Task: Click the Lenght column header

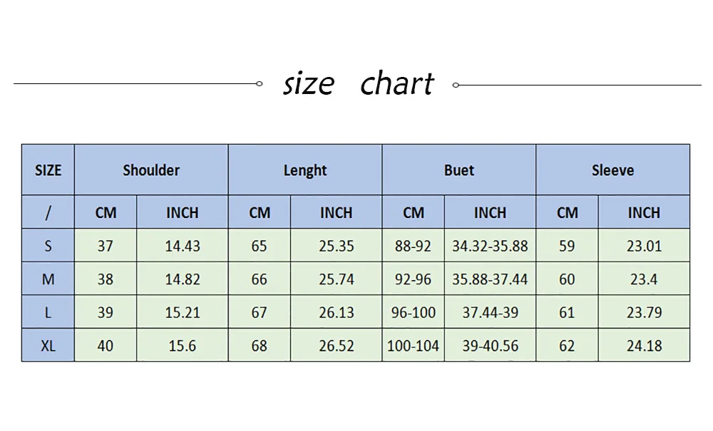Action: coord(304,170)
